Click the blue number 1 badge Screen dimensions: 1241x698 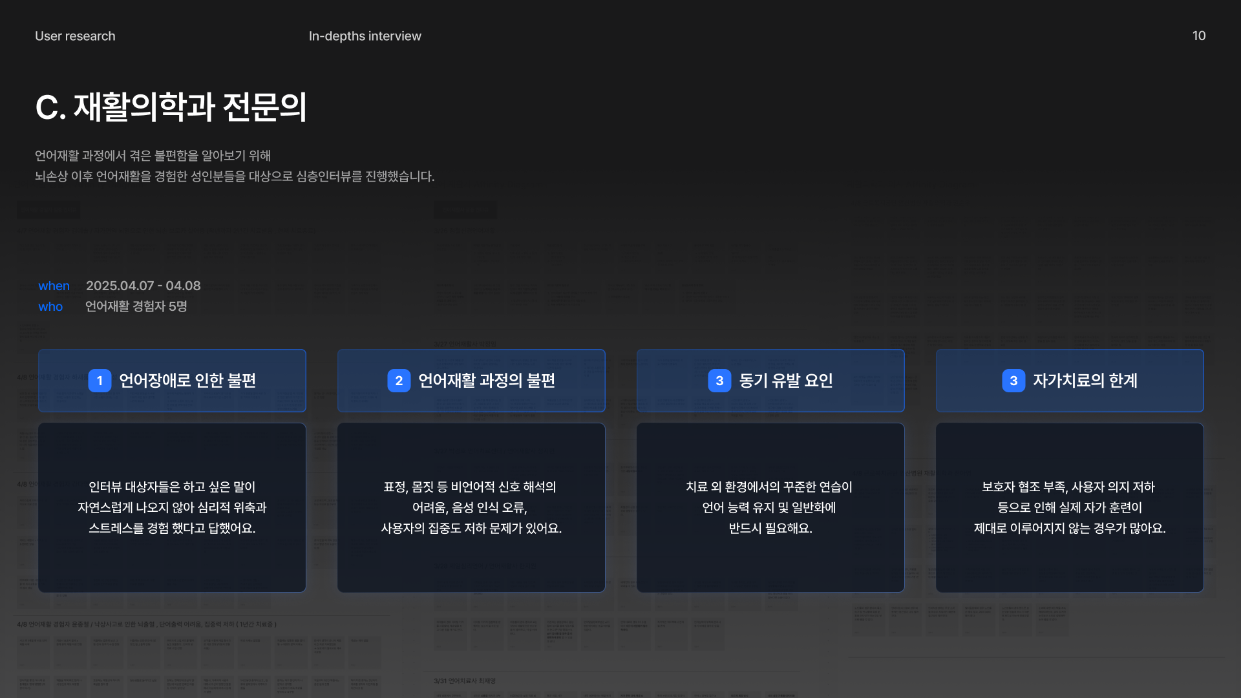tap(100, 381)
